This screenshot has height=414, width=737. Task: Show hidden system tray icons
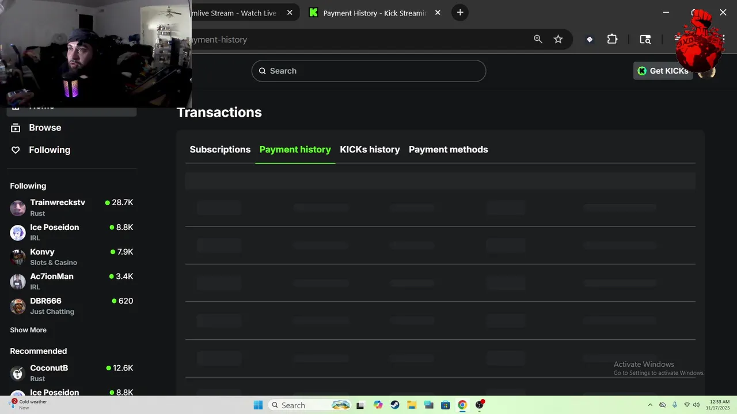click(x=650, y=405)
